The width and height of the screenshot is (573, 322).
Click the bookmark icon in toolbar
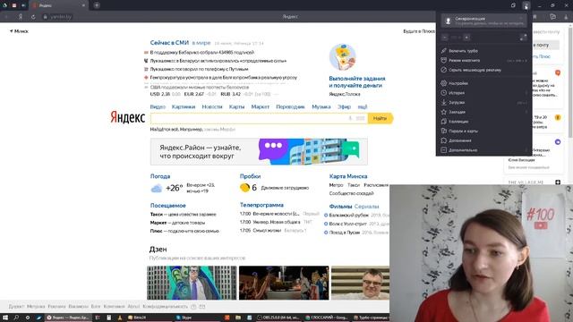coord(535,17)
